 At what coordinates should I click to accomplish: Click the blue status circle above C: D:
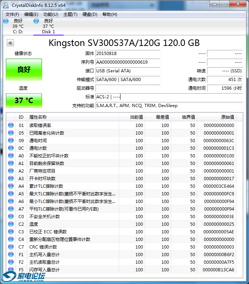pos(6,21)
